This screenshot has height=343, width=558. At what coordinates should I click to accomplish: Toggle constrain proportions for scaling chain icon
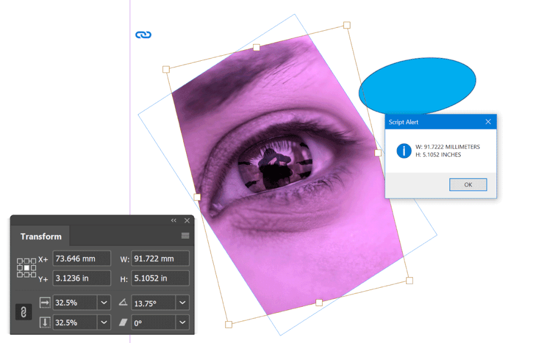tap(23, 312)
